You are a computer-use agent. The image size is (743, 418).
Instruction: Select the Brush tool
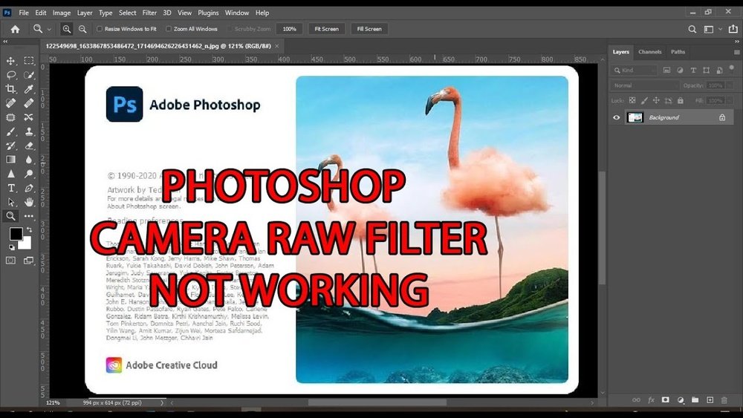tap(10, 131)
